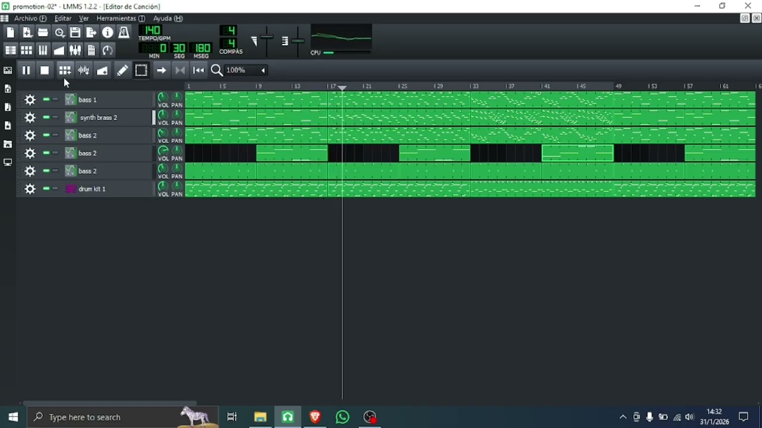Toggle the metronome icon

[123, 33]
